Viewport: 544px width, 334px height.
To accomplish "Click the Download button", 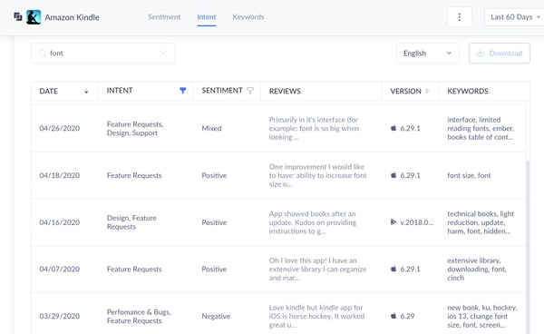I will click(x=500, y=54).
